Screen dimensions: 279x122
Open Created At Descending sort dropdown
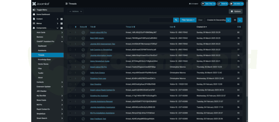pos(218,20)
